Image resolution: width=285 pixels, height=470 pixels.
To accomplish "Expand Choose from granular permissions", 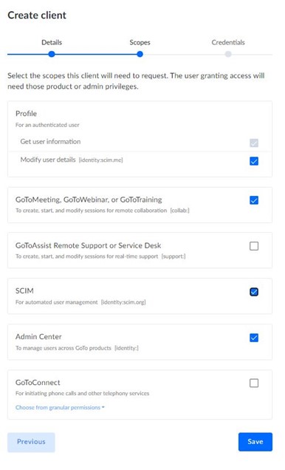I will click(60, 407).
